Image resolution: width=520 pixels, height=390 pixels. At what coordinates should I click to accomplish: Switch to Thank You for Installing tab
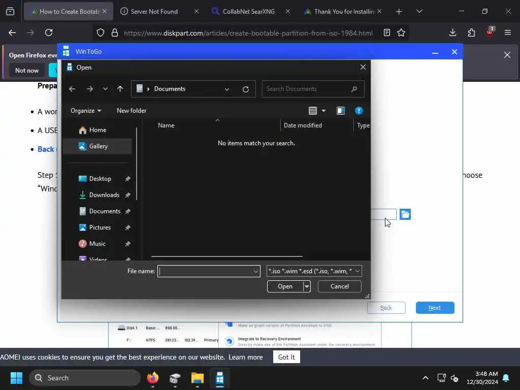[343, 12]
